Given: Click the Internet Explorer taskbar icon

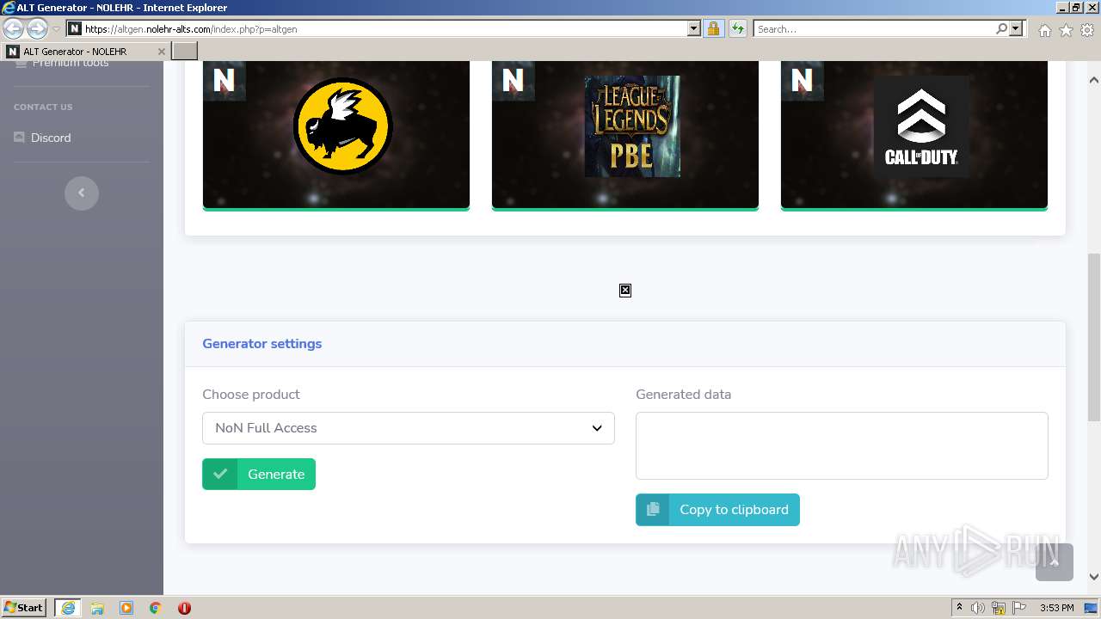Looking at the screenshot, I should (x=68, y=608).
